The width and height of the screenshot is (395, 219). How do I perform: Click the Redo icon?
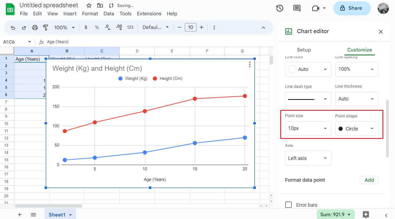point(24,27)
